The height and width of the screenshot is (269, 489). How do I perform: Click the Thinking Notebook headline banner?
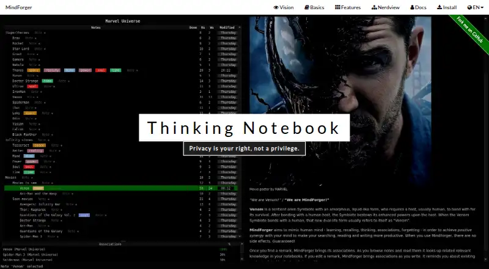tap(244, 128)
